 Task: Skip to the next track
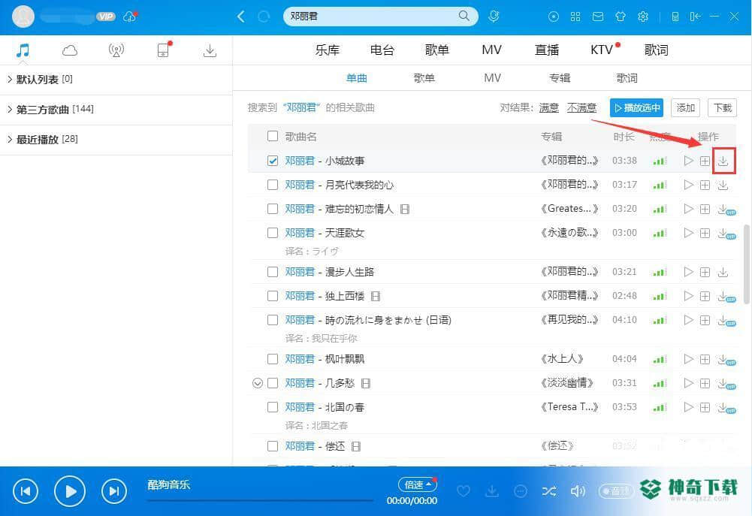point(113,491)
